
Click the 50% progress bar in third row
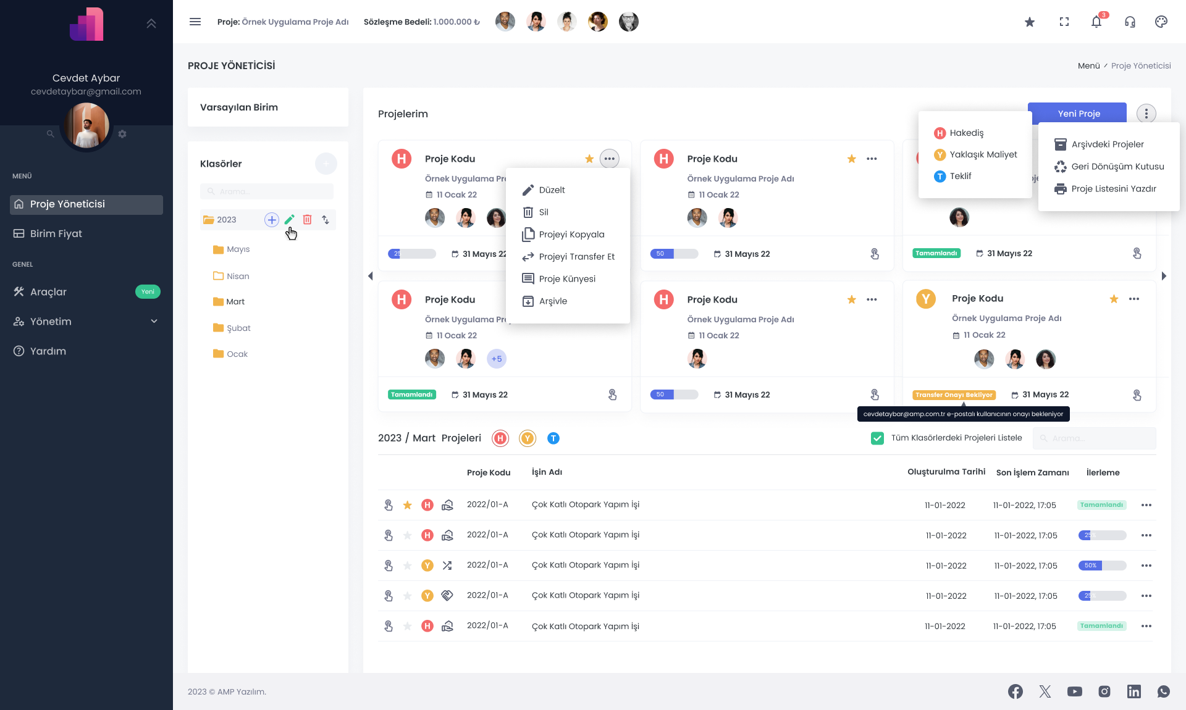pos(1103,566)
